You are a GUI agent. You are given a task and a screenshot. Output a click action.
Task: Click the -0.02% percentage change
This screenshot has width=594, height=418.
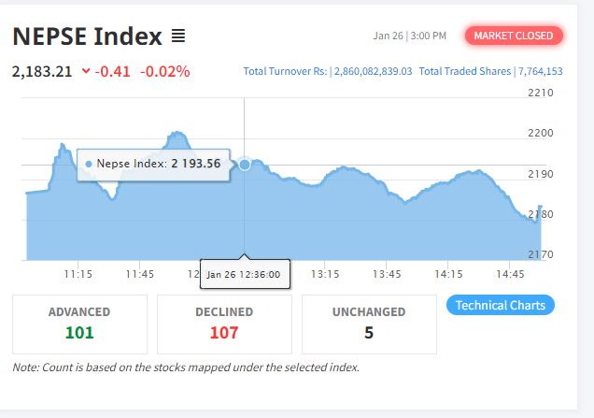(164, 71)
